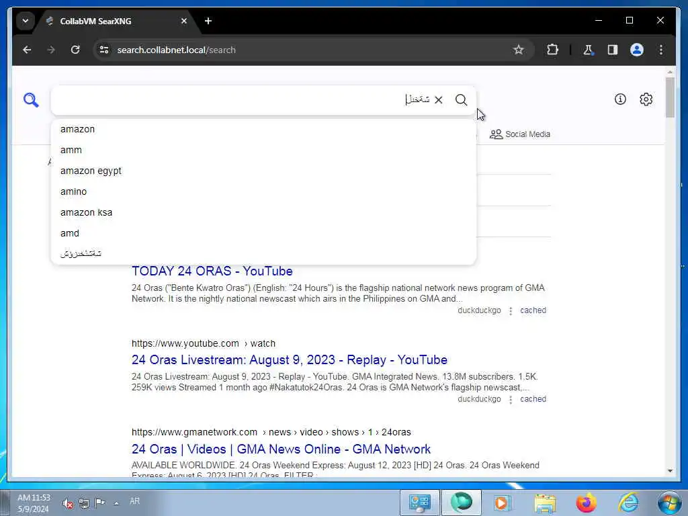Switch to Social Media category
Image resolution: width=688 pixels, height=516 pixels.
pos(520,134)
